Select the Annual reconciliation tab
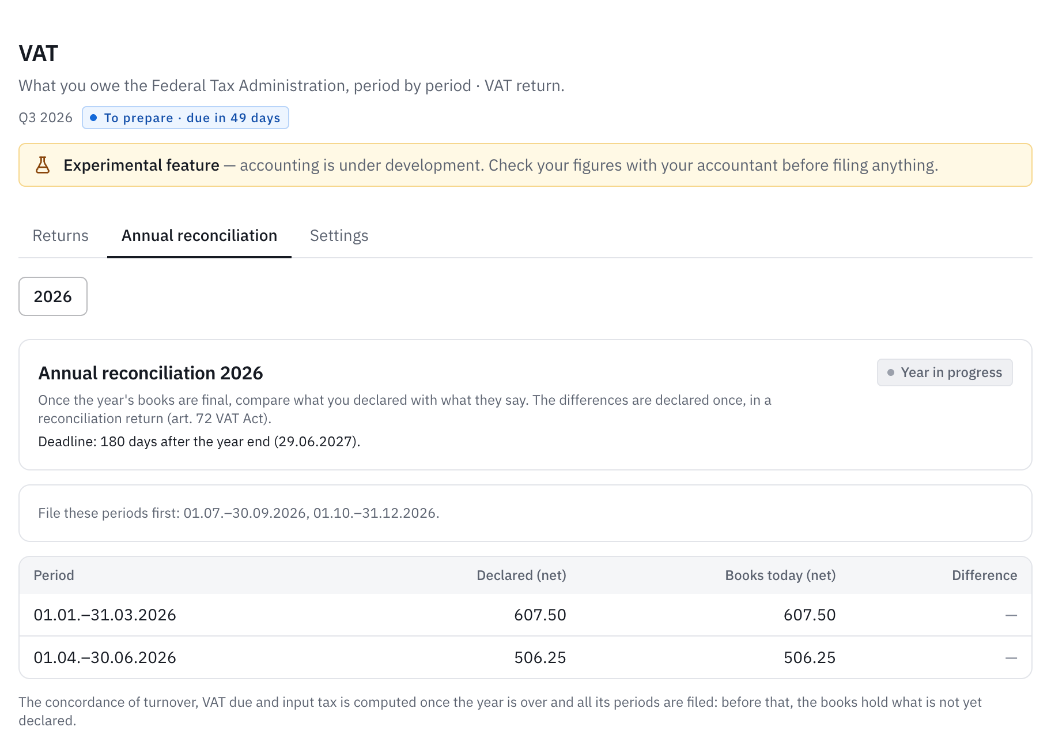1051x738 pixels. 199,236
